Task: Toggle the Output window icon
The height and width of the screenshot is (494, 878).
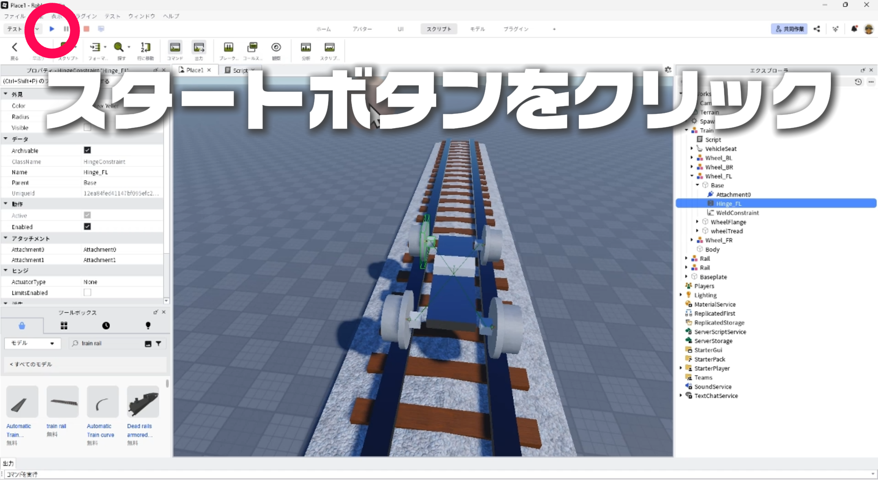Action: pos(199,47)
